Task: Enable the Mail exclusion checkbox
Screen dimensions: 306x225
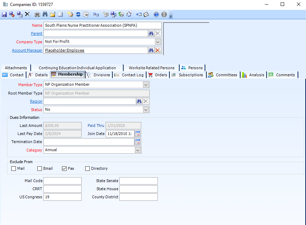Action: click(x=13, y=168)
